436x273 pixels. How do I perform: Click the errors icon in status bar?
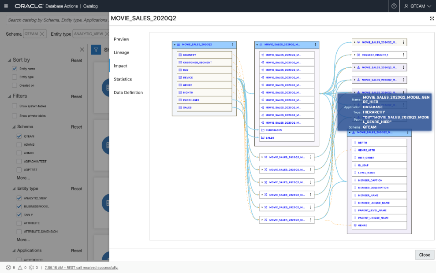click(x=8, y=267)
